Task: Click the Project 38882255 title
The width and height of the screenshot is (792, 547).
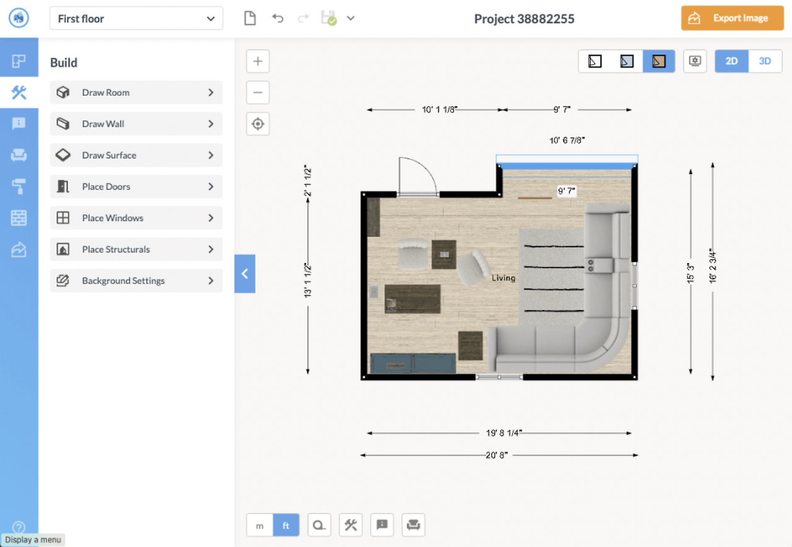Action: click(524, 19)
